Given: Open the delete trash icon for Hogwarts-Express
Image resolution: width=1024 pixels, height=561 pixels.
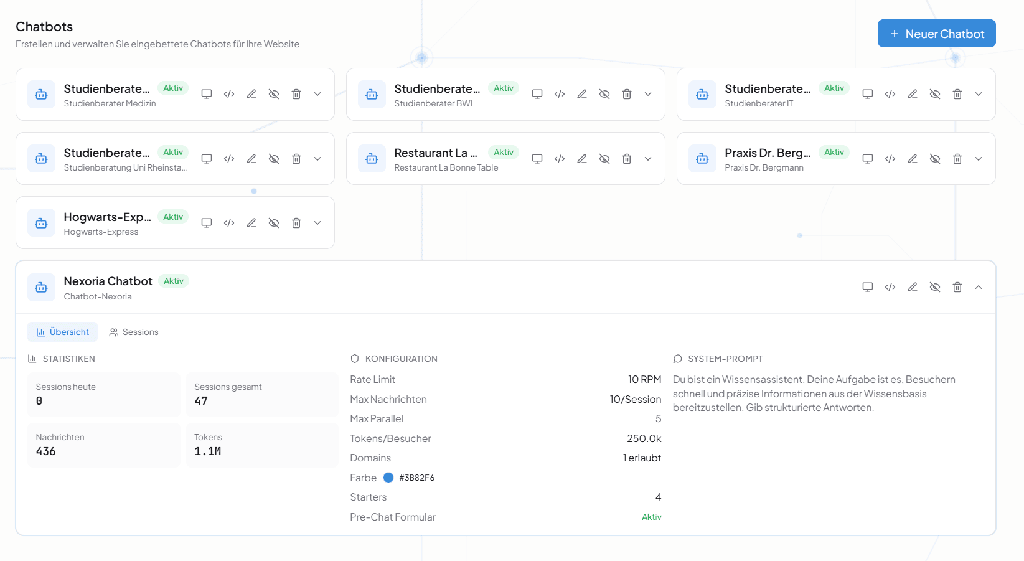Looking at the screenshot, I should pos(296,222).
